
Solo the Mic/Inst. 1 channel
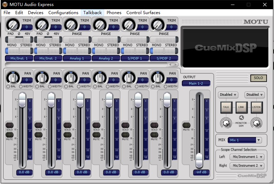pyautogui.click(x=9, y=125)
